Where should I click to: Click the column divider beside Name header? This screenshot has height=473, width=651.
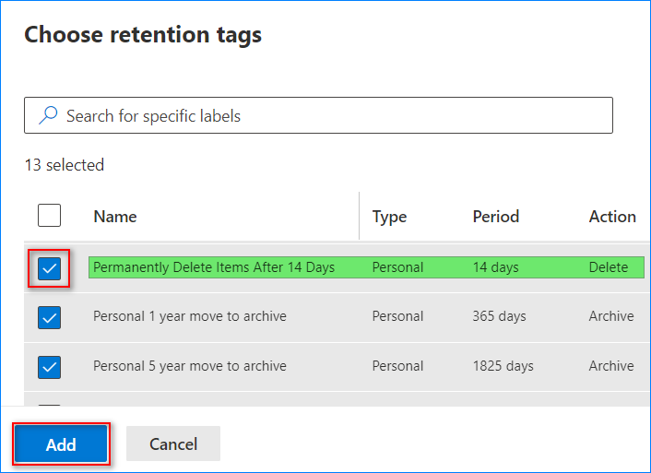tap(359, 217)
